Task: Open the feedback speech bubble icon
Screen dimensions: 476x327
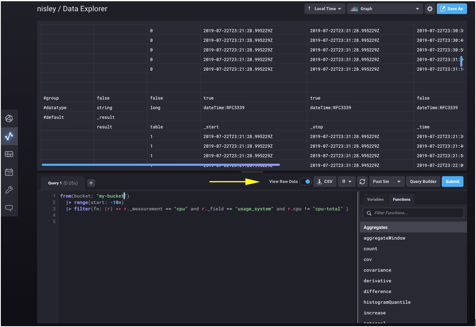Action: click(9, 208)
